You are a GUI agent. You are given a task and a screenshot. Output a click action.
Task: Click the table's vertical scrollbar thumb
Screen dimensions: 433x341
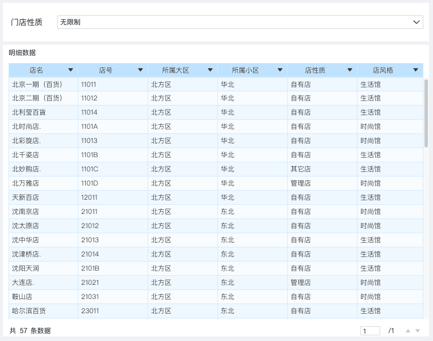(426, 113)
